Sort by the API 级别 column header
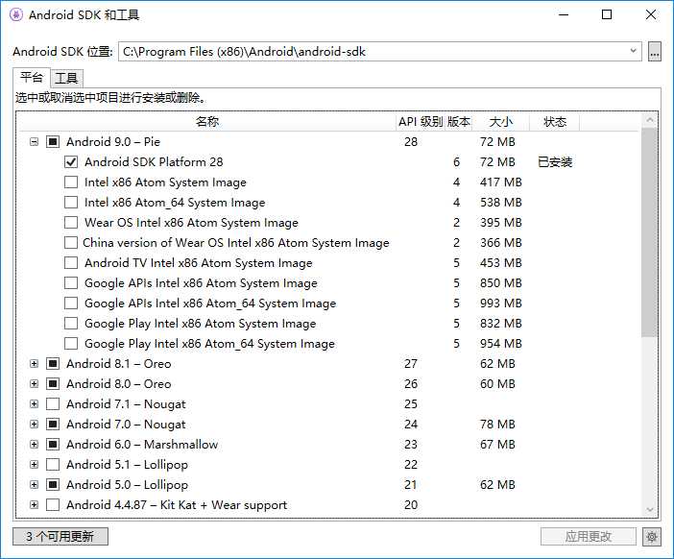 coord(420,122)
